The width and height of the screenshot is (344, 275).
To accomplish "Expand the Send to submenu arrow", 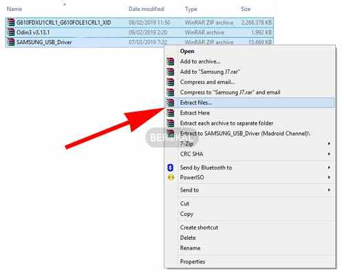I will click(329, 190).
